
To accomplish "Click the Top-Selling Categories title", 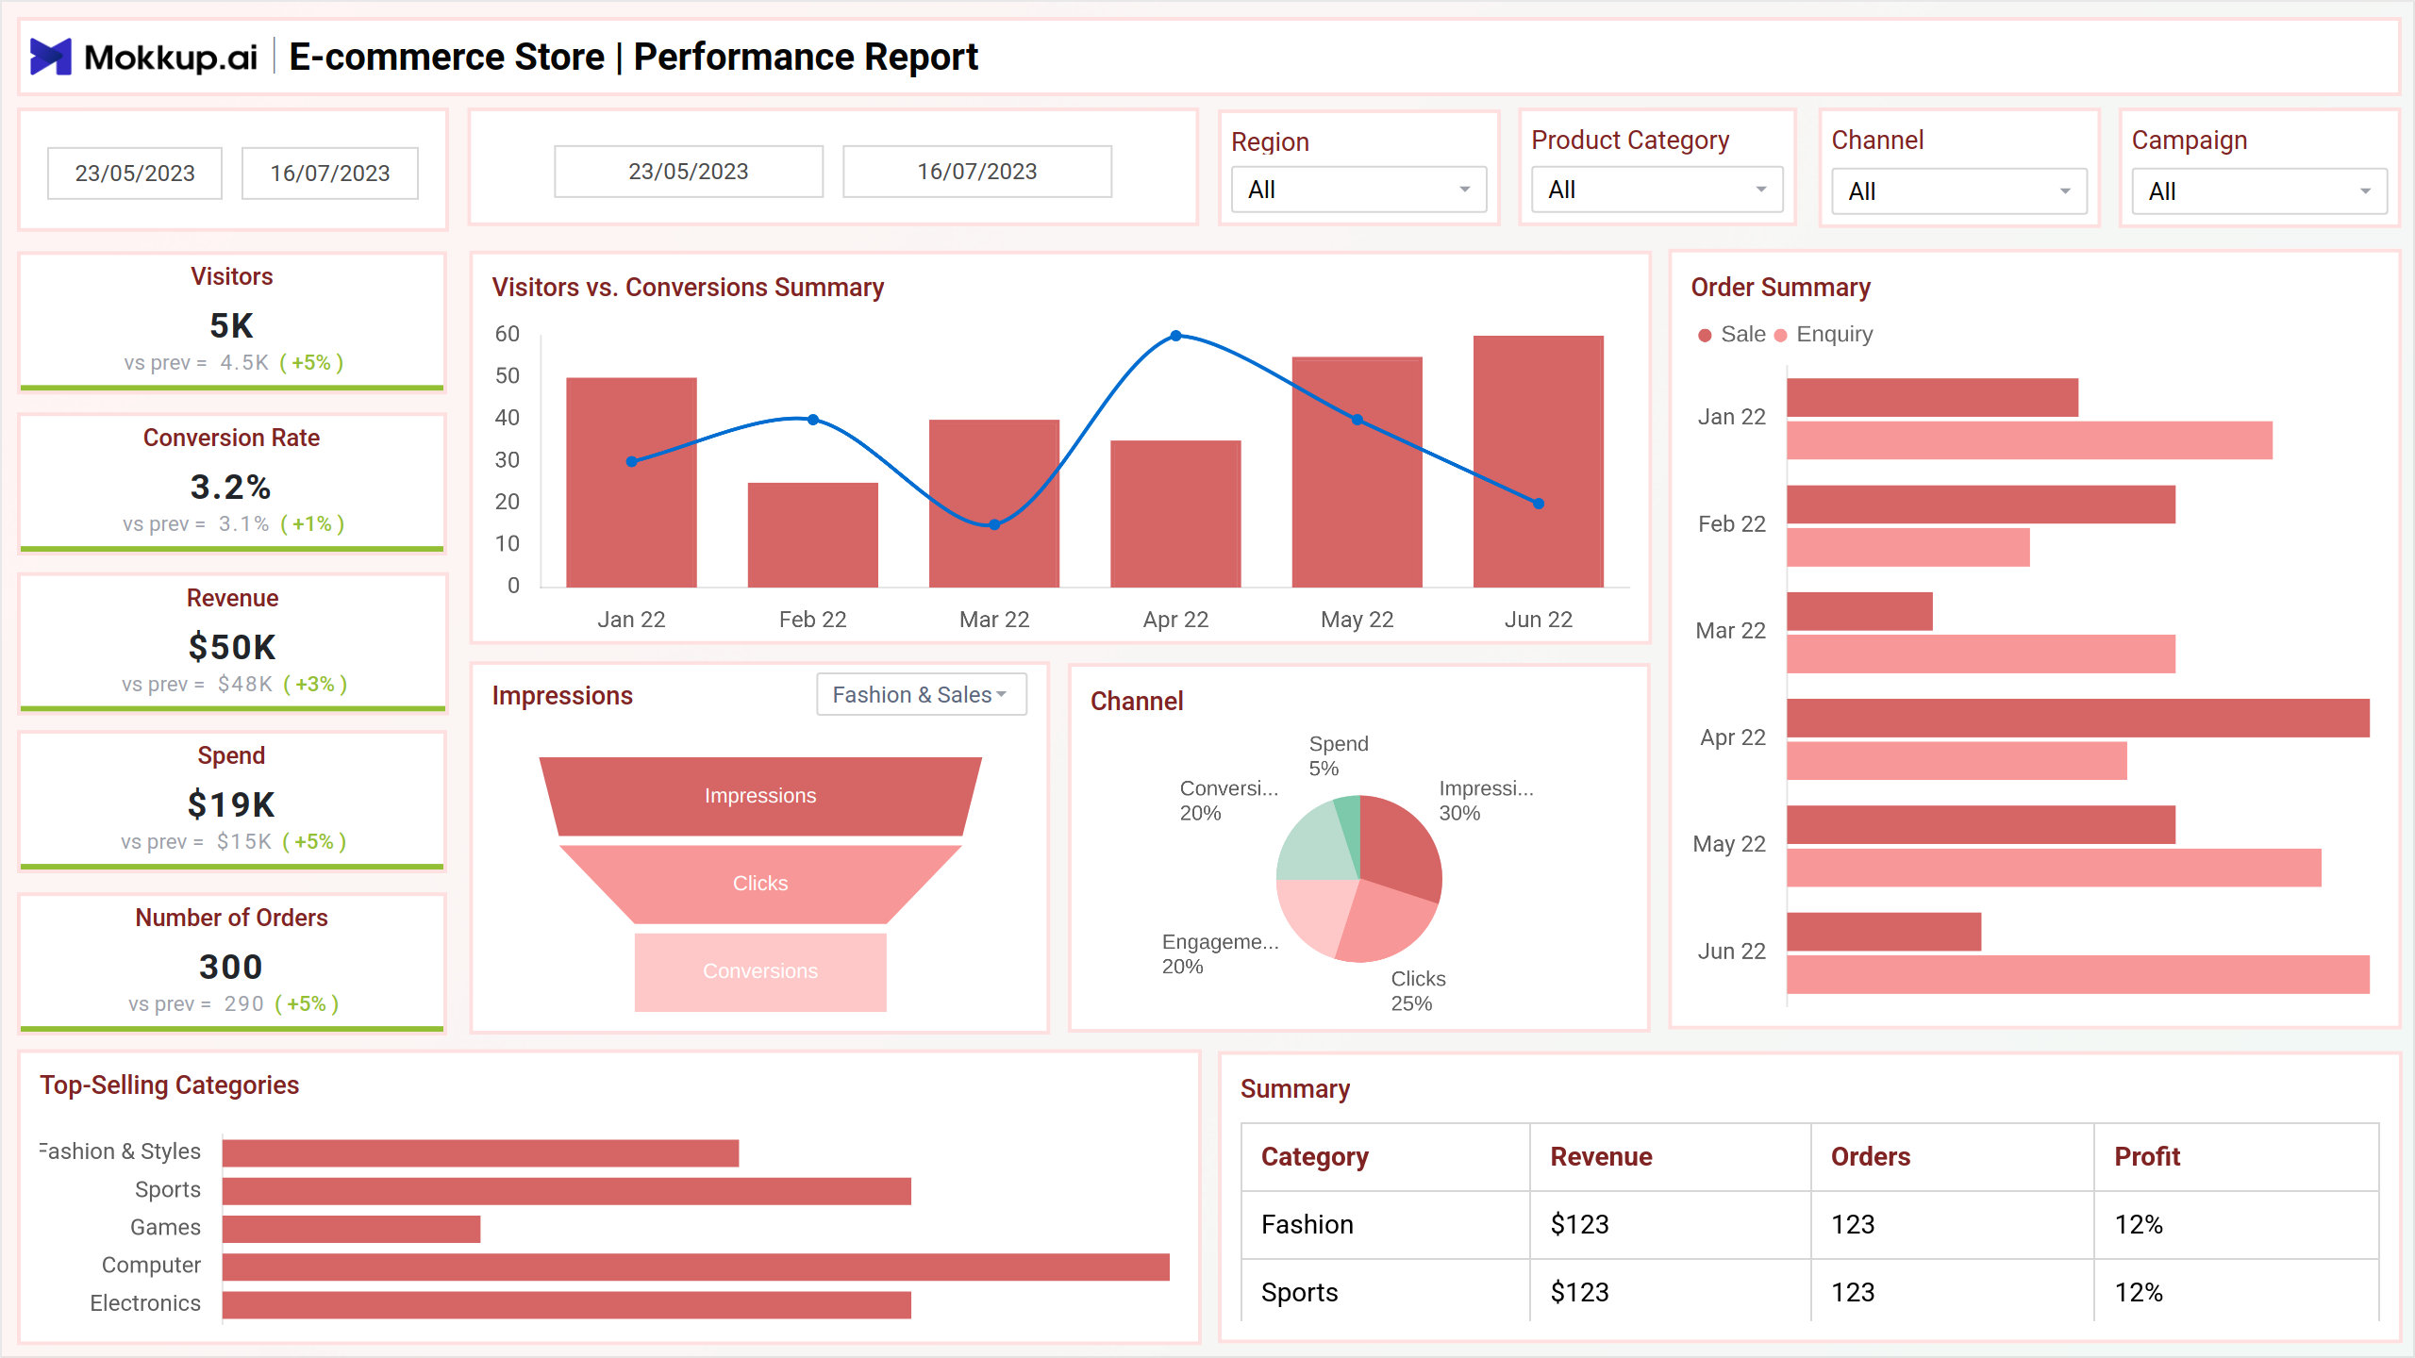I will click(x=169, y=1085).
